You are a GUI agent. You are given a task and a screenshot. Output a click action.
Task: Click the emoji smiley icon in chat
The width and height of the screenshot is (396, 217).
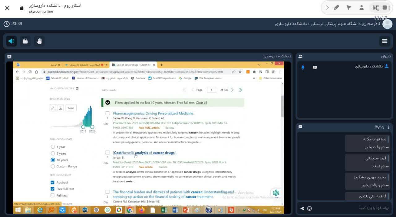(x=309, y=208)
